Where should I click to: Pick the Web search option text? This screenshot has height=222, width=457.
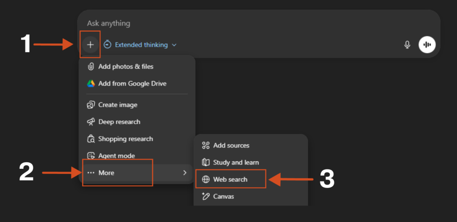(x=230, y=180)
